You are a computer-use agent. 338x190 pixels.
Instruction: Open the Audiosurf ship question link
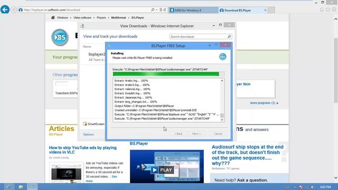248,155
